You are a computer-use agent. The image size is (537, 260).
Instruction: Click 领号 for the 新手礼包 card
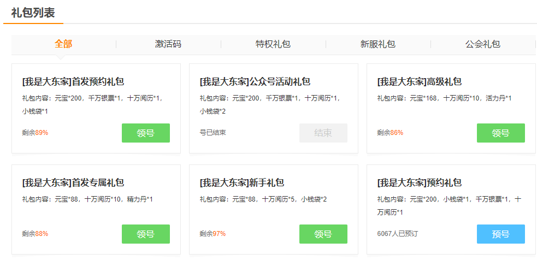click(x=323, y=234)
